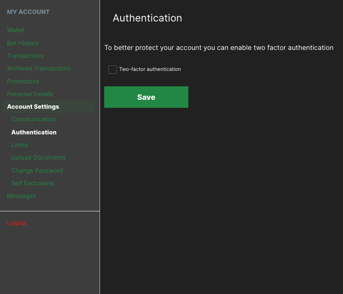Open Communication settings
The height and width of the screenshot is (294, 343).
pyautogui.click(x=34, y=119)
